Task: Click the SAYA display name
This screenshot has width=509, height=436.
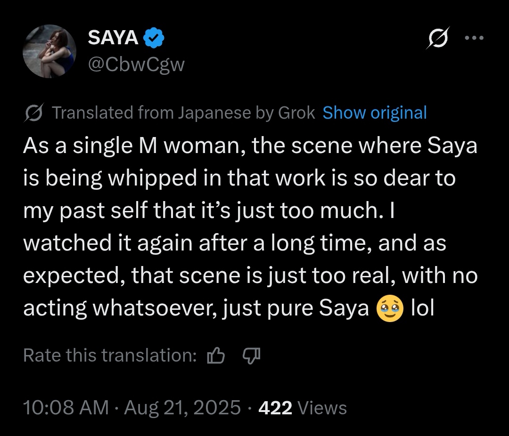Action: pyautogui.click(x=113, y=39)
